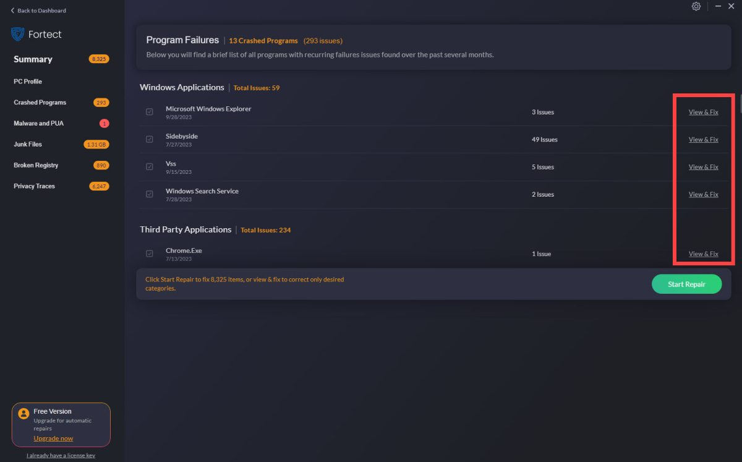The width and height of the screenshot is (742, 462).
Task: Open Privacy Traces category
Action: [34, 186]
